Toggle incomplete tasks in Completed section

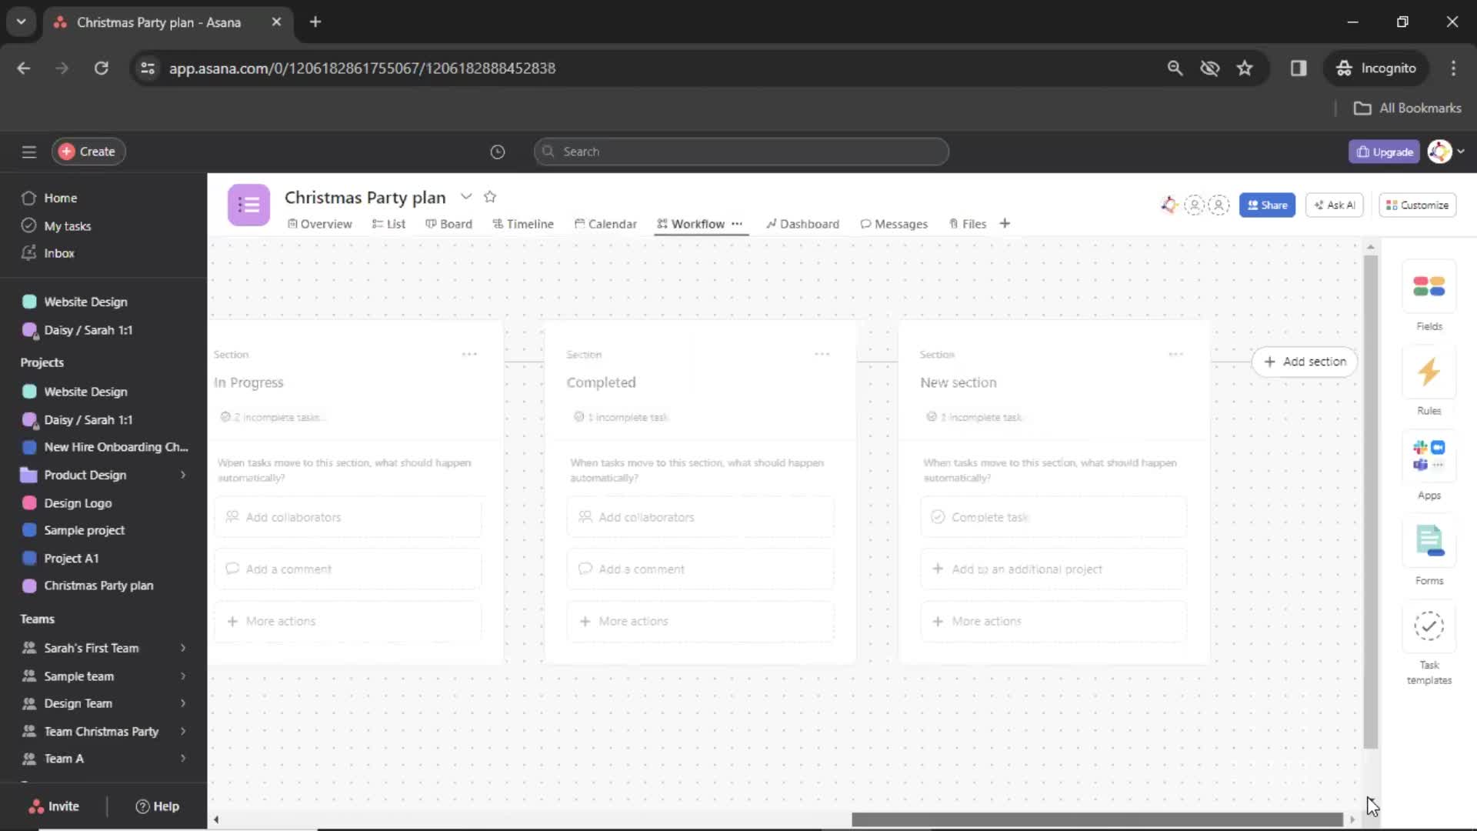click(623, 417)
